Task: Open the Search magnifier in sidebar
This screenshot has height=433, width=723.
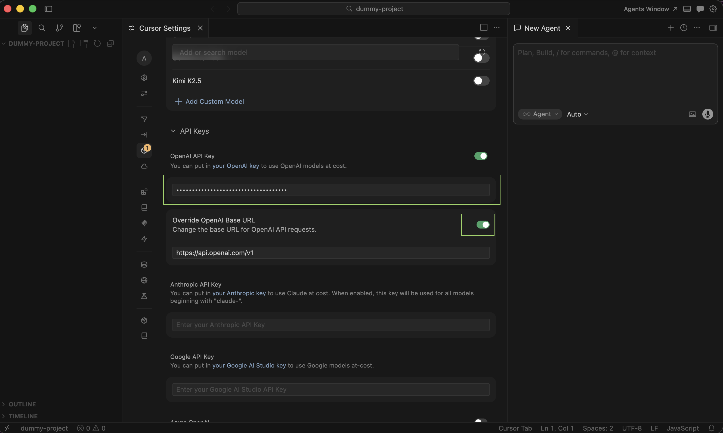Action: [x=42, y=28]
